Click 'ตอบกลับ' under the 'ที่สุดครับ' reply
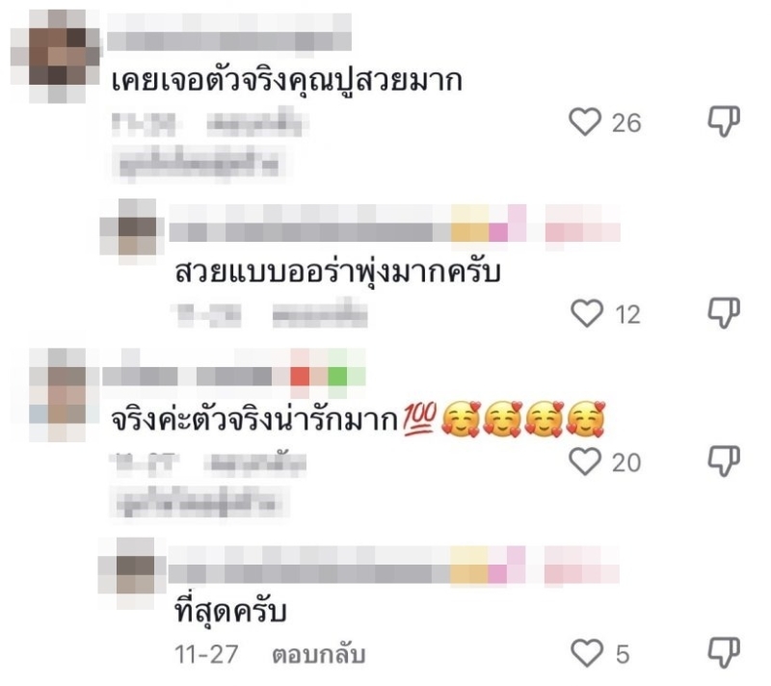This screenshot has height=686, width=771. coord(319,654)
